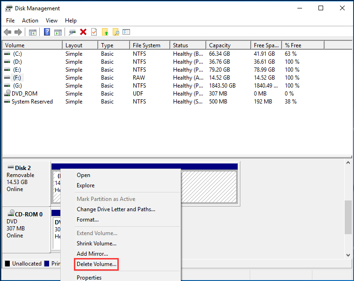Screen dimensions: 354x281
Task: Select the System Reserved volume row
Action: (32, 102)
